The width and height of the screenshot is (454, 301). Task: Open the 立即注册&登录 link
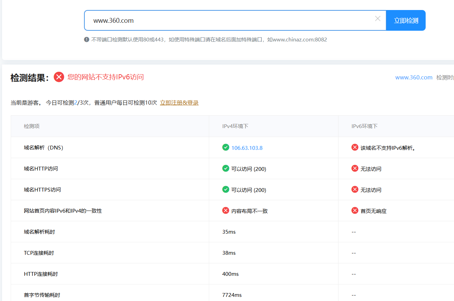click(179, 103)
